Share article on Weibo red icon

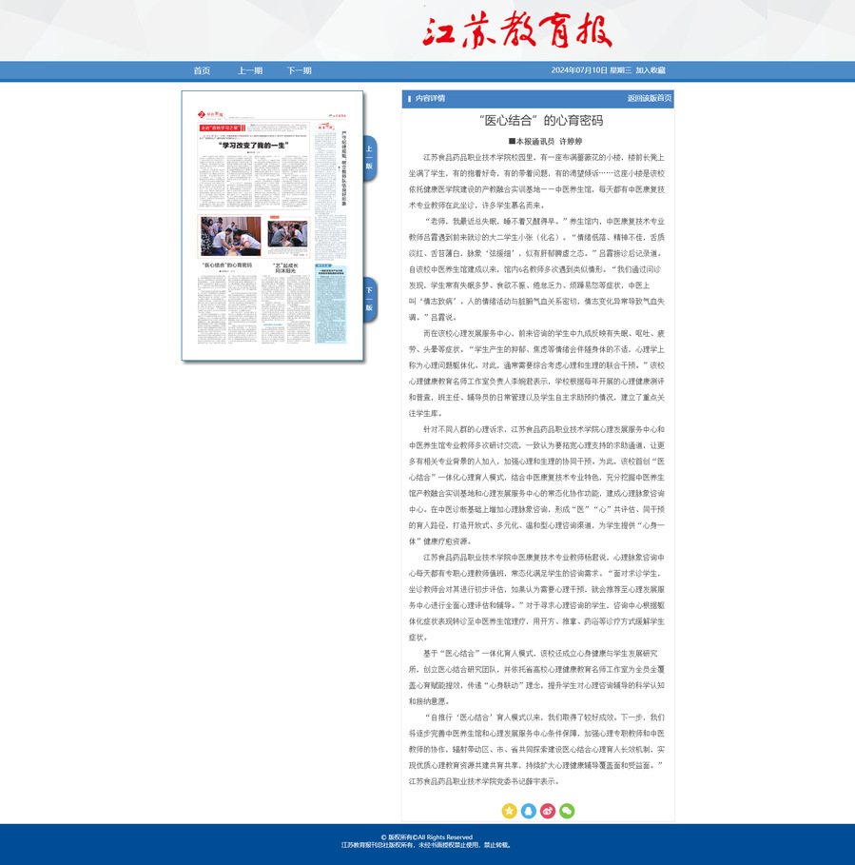tap(548, 811)
